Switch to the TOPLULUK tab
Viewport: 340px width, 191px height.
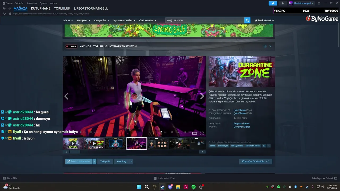click(x=62, y=8)
